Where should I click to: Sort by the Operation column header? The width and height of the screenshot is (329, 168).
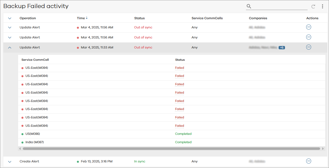click(x=28, y=18)
